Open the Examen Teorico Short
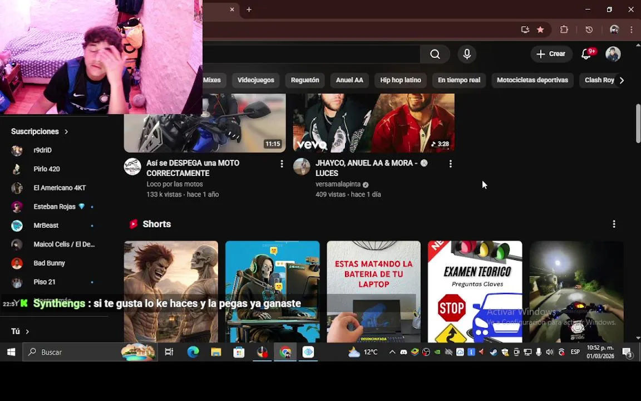This screenshot has width=641, height=401. [475, 291]
